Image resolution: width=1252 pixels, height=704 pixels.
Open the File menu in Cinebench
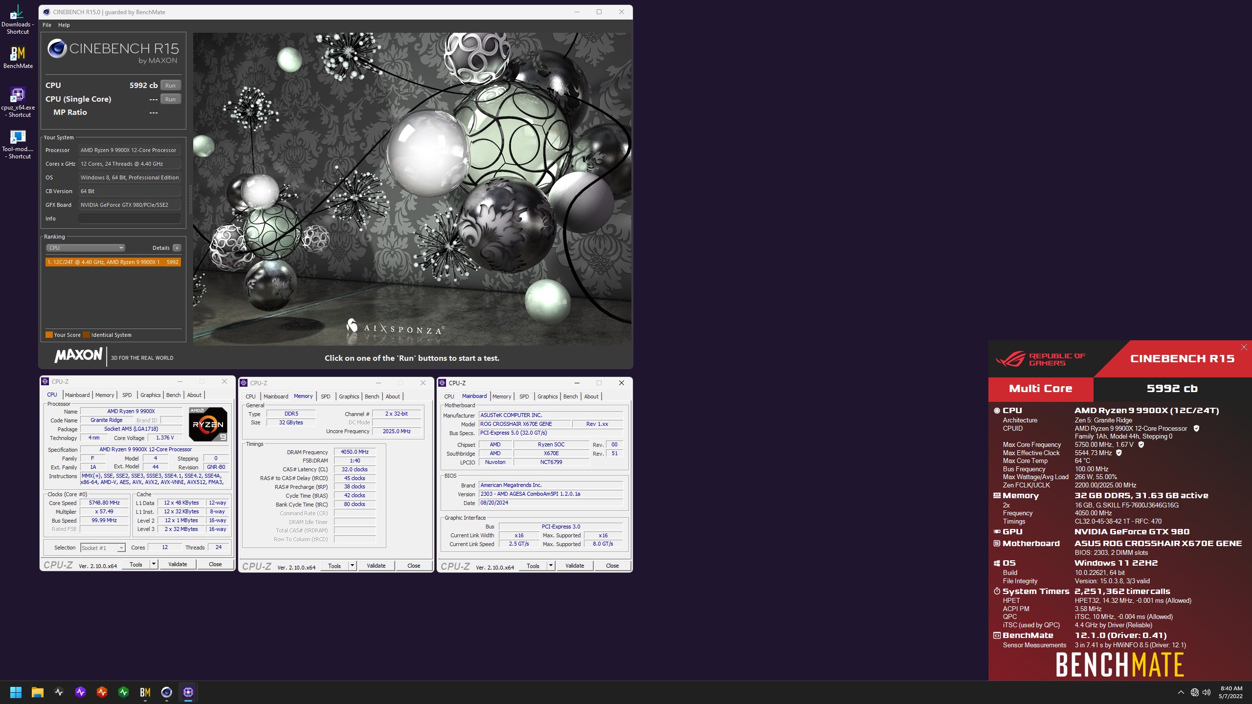[47, 25]
